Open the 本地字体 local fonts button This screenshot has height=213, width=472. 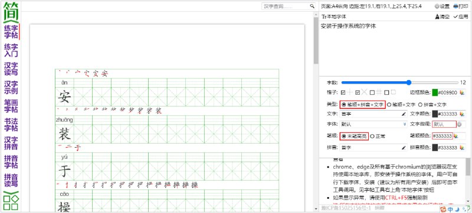[334, 17]
